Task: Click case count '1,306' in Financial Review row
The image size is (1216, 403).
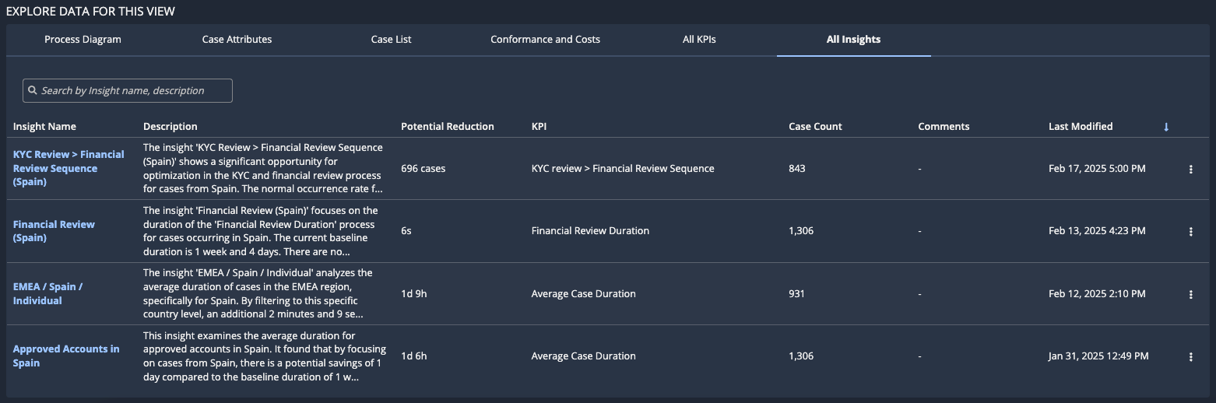Action: coord(801,230)
